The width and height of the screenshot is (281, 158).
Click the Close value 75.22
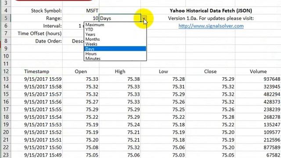[x=210, y=125]
